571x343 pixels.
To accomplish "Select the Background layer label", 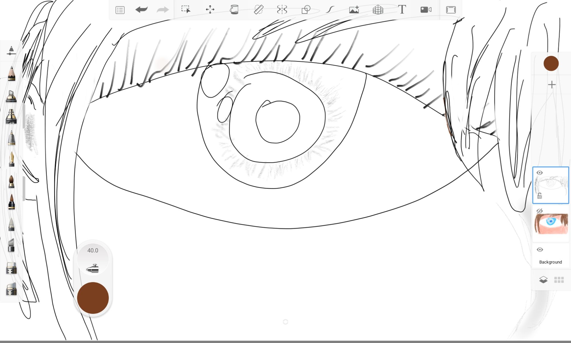I will [x=550, y=262].
